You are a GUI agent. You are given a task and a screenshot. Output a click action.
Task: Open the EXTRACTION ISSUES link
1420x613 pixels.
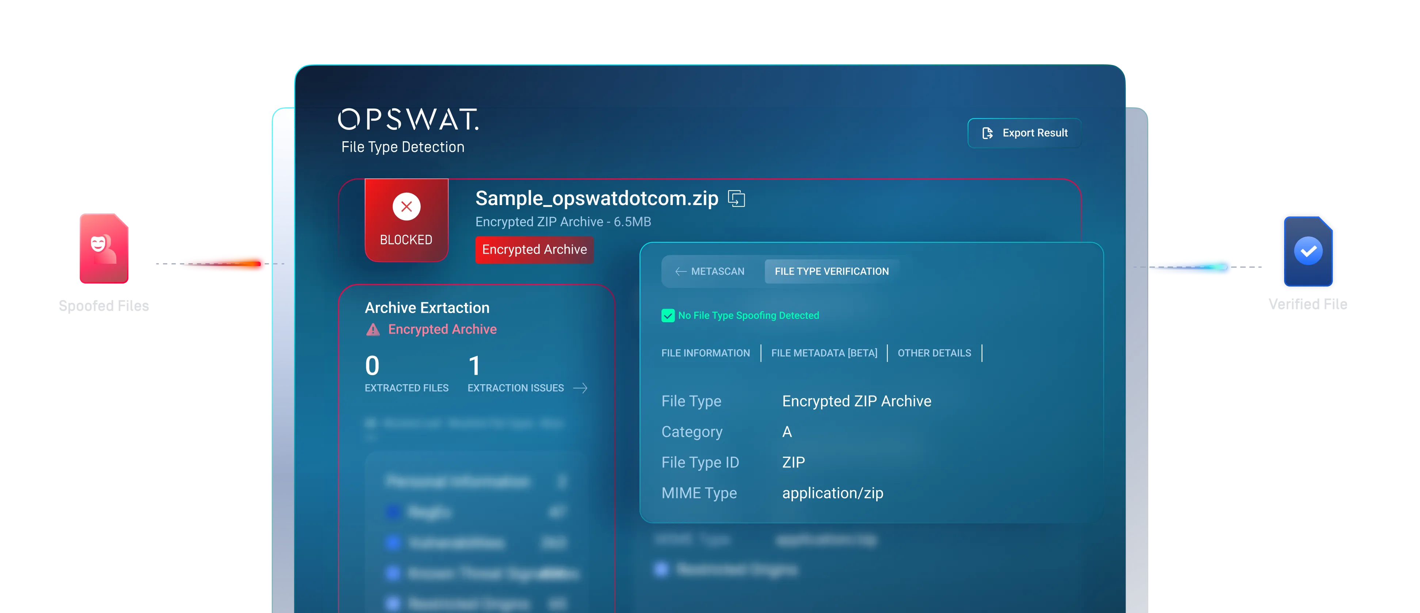515,388
